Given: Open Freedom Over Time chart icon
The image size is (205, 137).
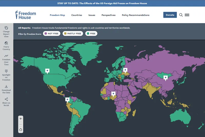Looking at the screenshot, I should (x=6, y=56).
